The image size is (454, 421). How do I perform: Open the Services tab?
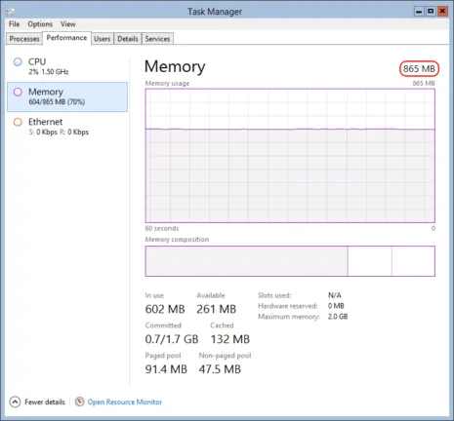pos(157,39)
